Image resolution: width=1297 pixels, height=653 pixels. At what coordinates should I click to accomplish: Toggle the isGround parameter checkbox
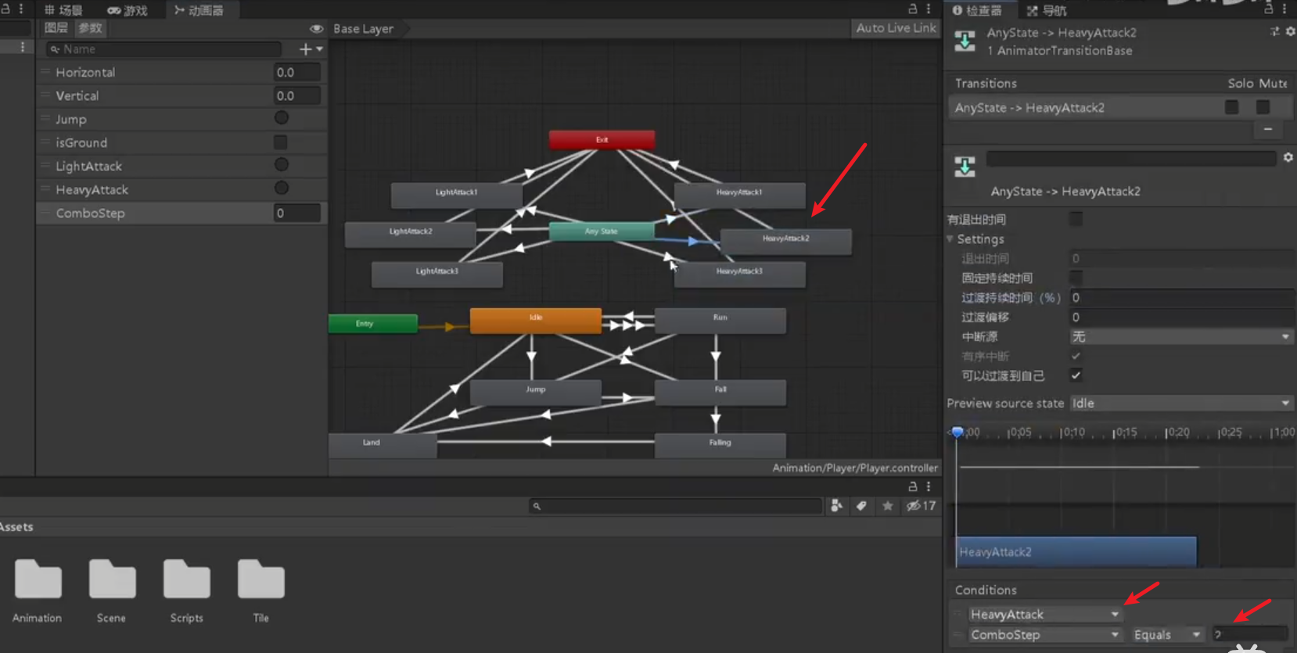coord(280,142)
